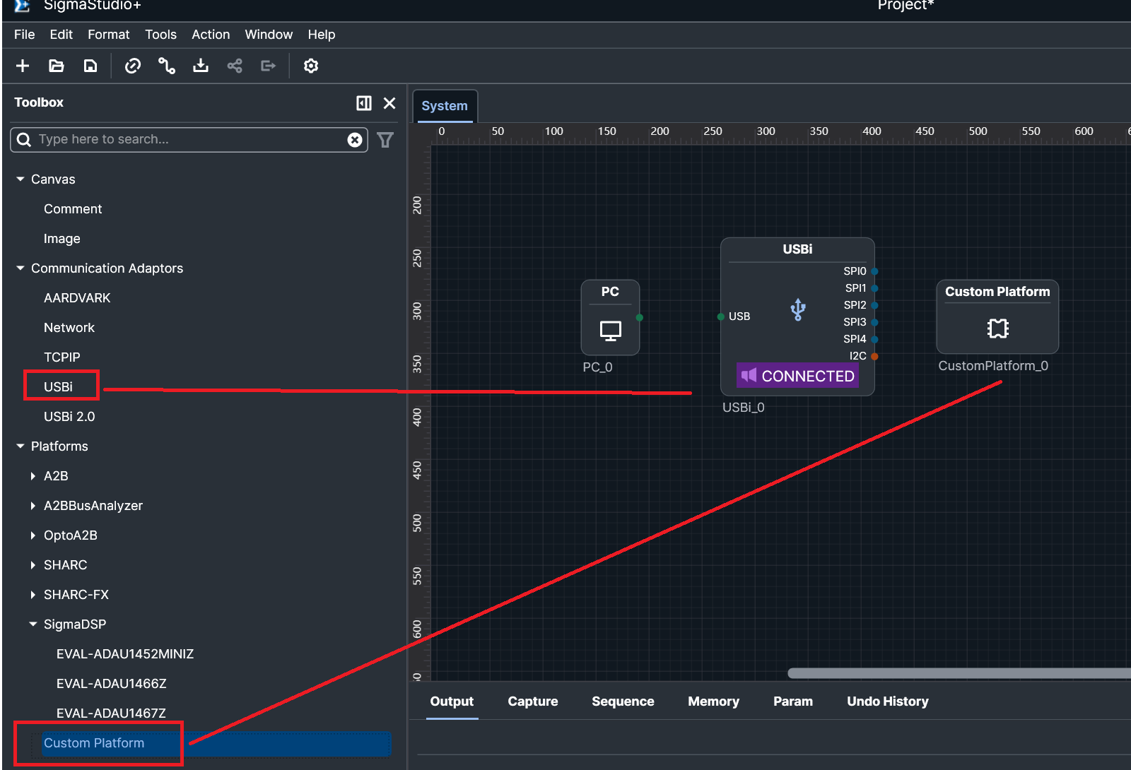The image size is (1131, 770).
Task: Select EVAL-ADAU1452MINIZ in Toolbox
Action: (125, 654)
